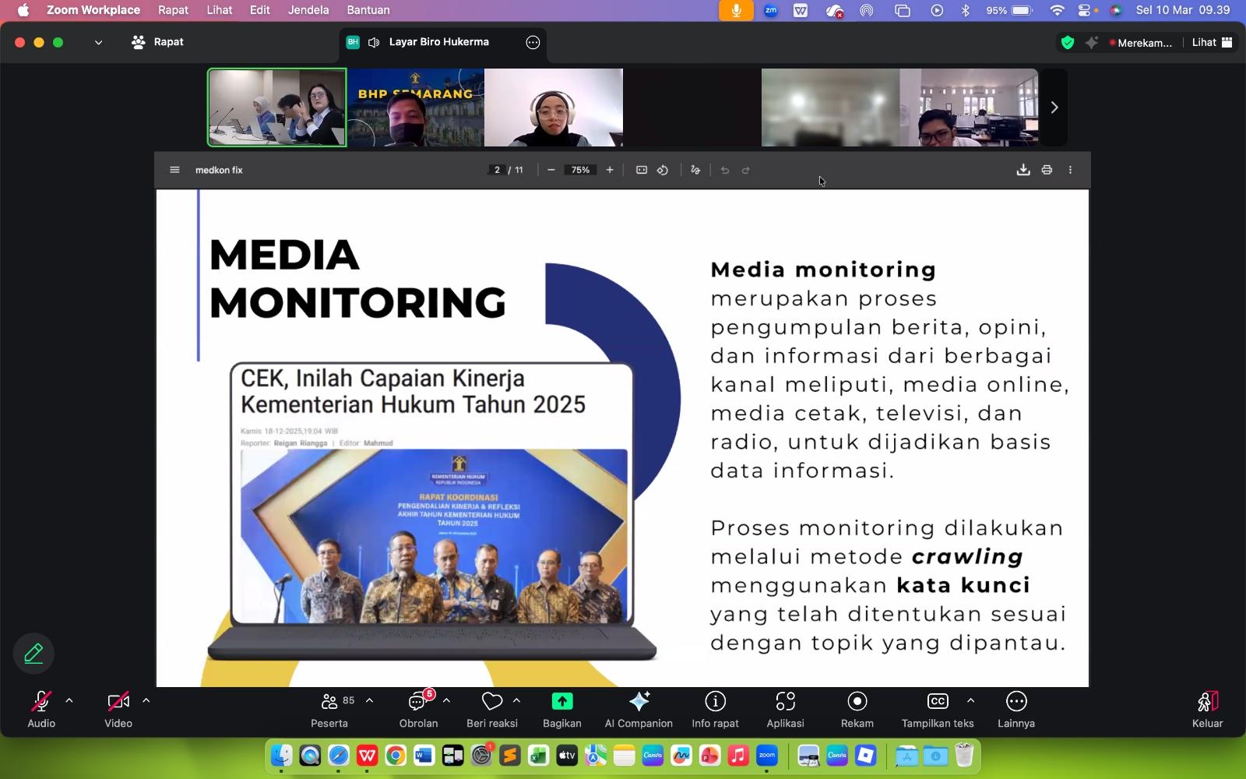Download the medkon fix document
Image resolution: width=1246 pixels, height=779 pixels.
tap(1024, 169)
